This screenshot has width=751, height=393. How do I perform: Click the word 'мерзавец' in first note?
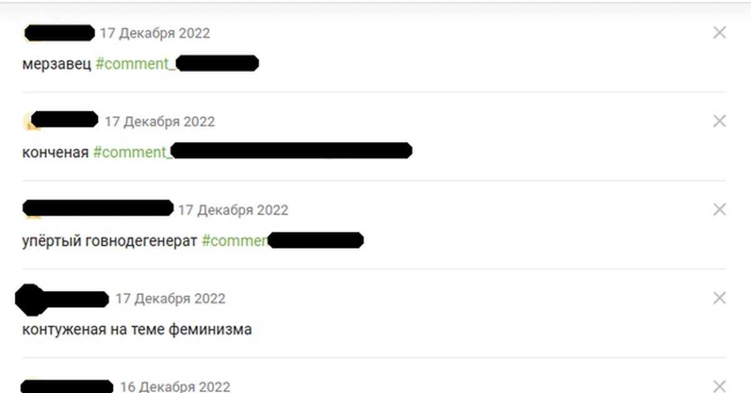coord(56,64)
